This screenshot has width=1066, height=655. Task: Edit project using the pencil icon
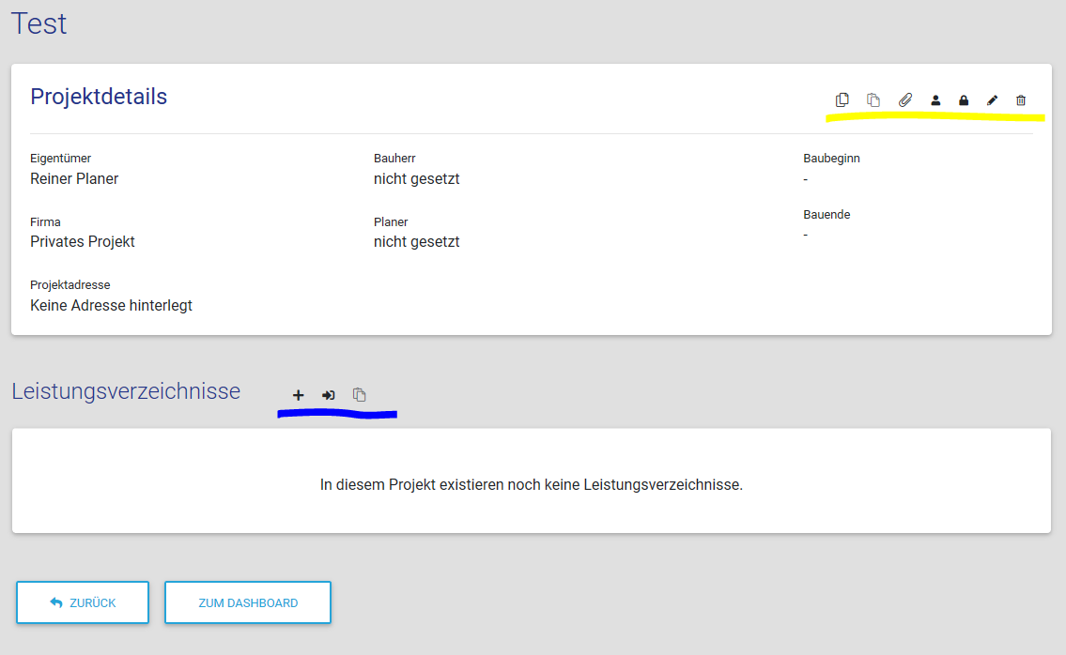point(992,100)
